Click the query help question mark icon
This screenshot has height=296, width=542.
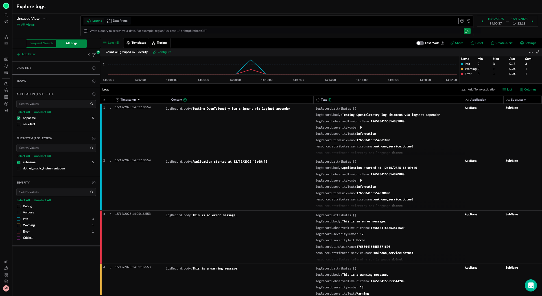coord(462,21)
